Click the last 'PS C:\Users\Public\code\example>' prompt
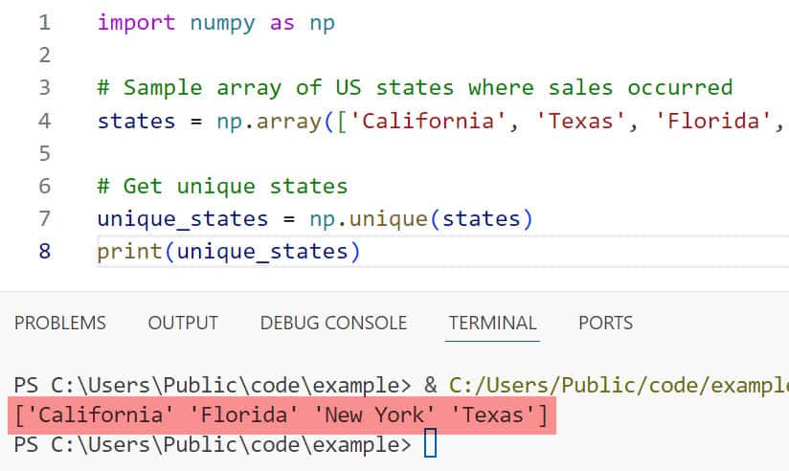 click(213, 445)
